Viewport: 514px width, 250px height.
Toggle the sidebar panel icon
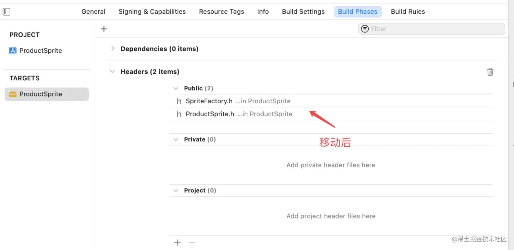point(7,12)
